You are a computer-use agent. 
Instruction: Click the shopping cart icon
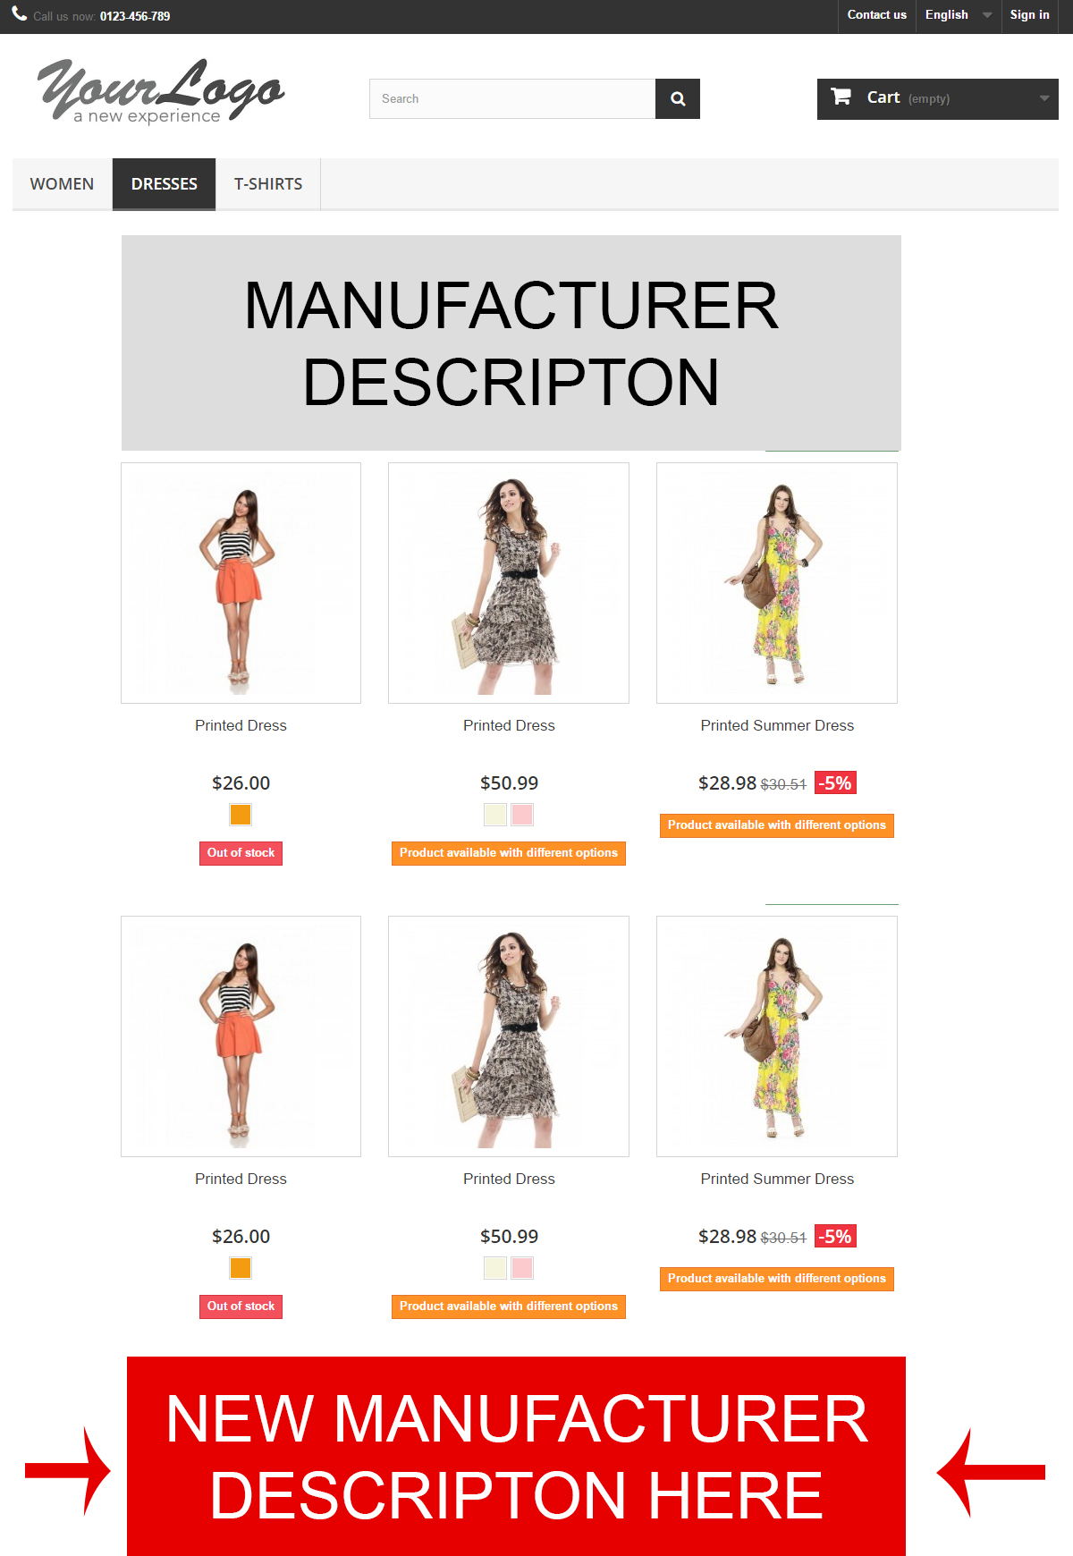point(841,97)
